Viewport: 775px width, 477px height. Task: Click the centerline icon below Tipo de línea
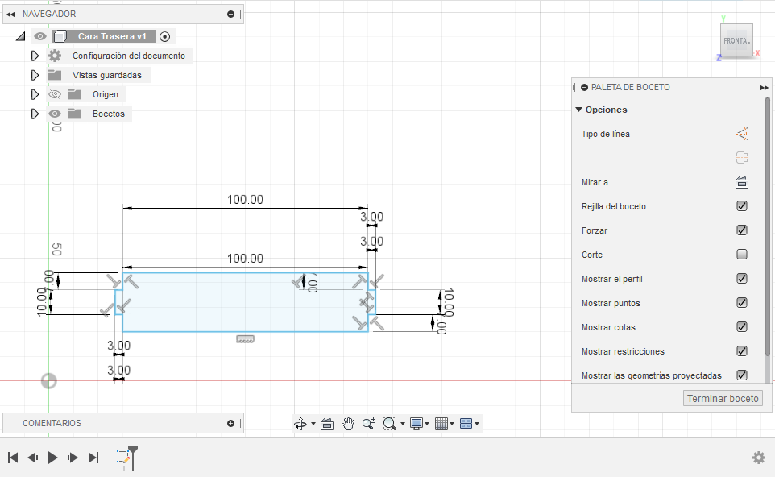point(742,158)
